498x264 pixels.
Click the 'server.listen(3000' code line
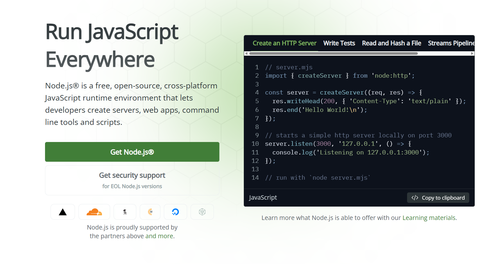tap(338, 144)
